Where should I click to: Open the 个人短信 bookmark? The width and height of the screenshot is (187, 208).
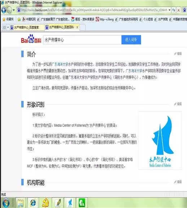pos(146,19)
